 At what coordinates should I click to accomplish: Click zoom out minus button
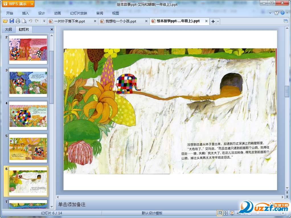[x=250, y=213]
